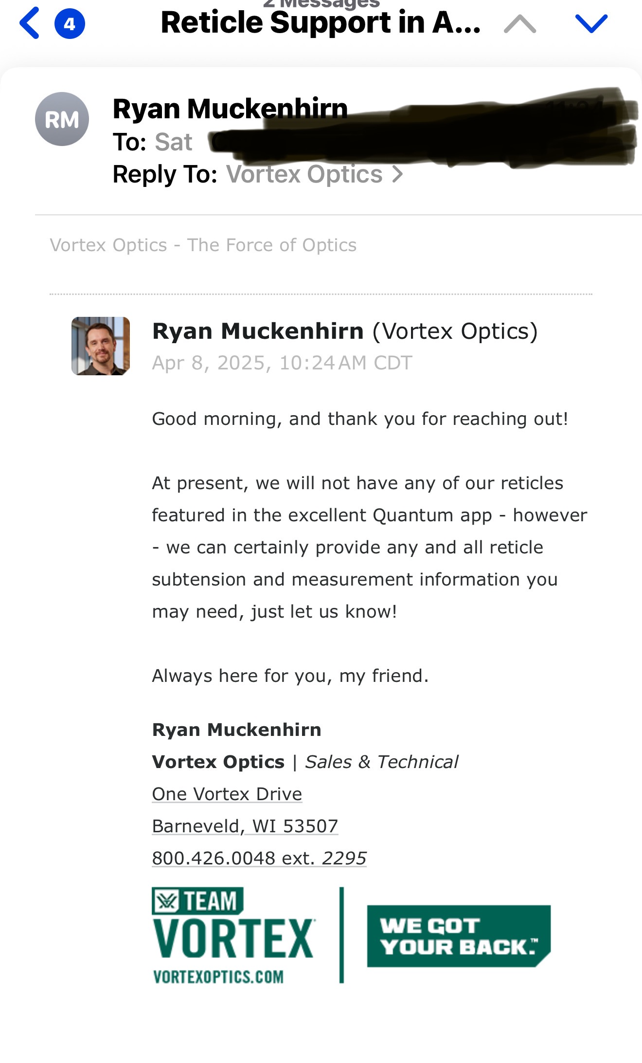
Task: Call 800.426.0048 ext. 2295 link
Action: (x=259, y=858)
